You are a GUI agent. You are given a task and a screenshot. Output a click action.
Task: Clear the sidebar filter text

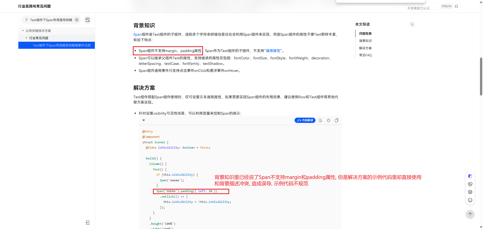click(x=77, y=20)
